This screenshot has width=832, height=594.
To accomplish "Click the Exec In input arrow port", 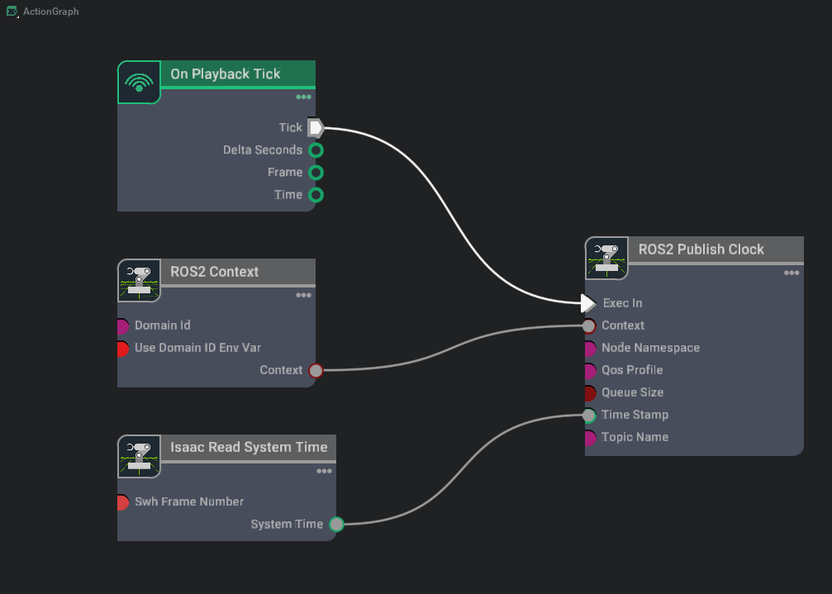I will (x=588, y=303).
